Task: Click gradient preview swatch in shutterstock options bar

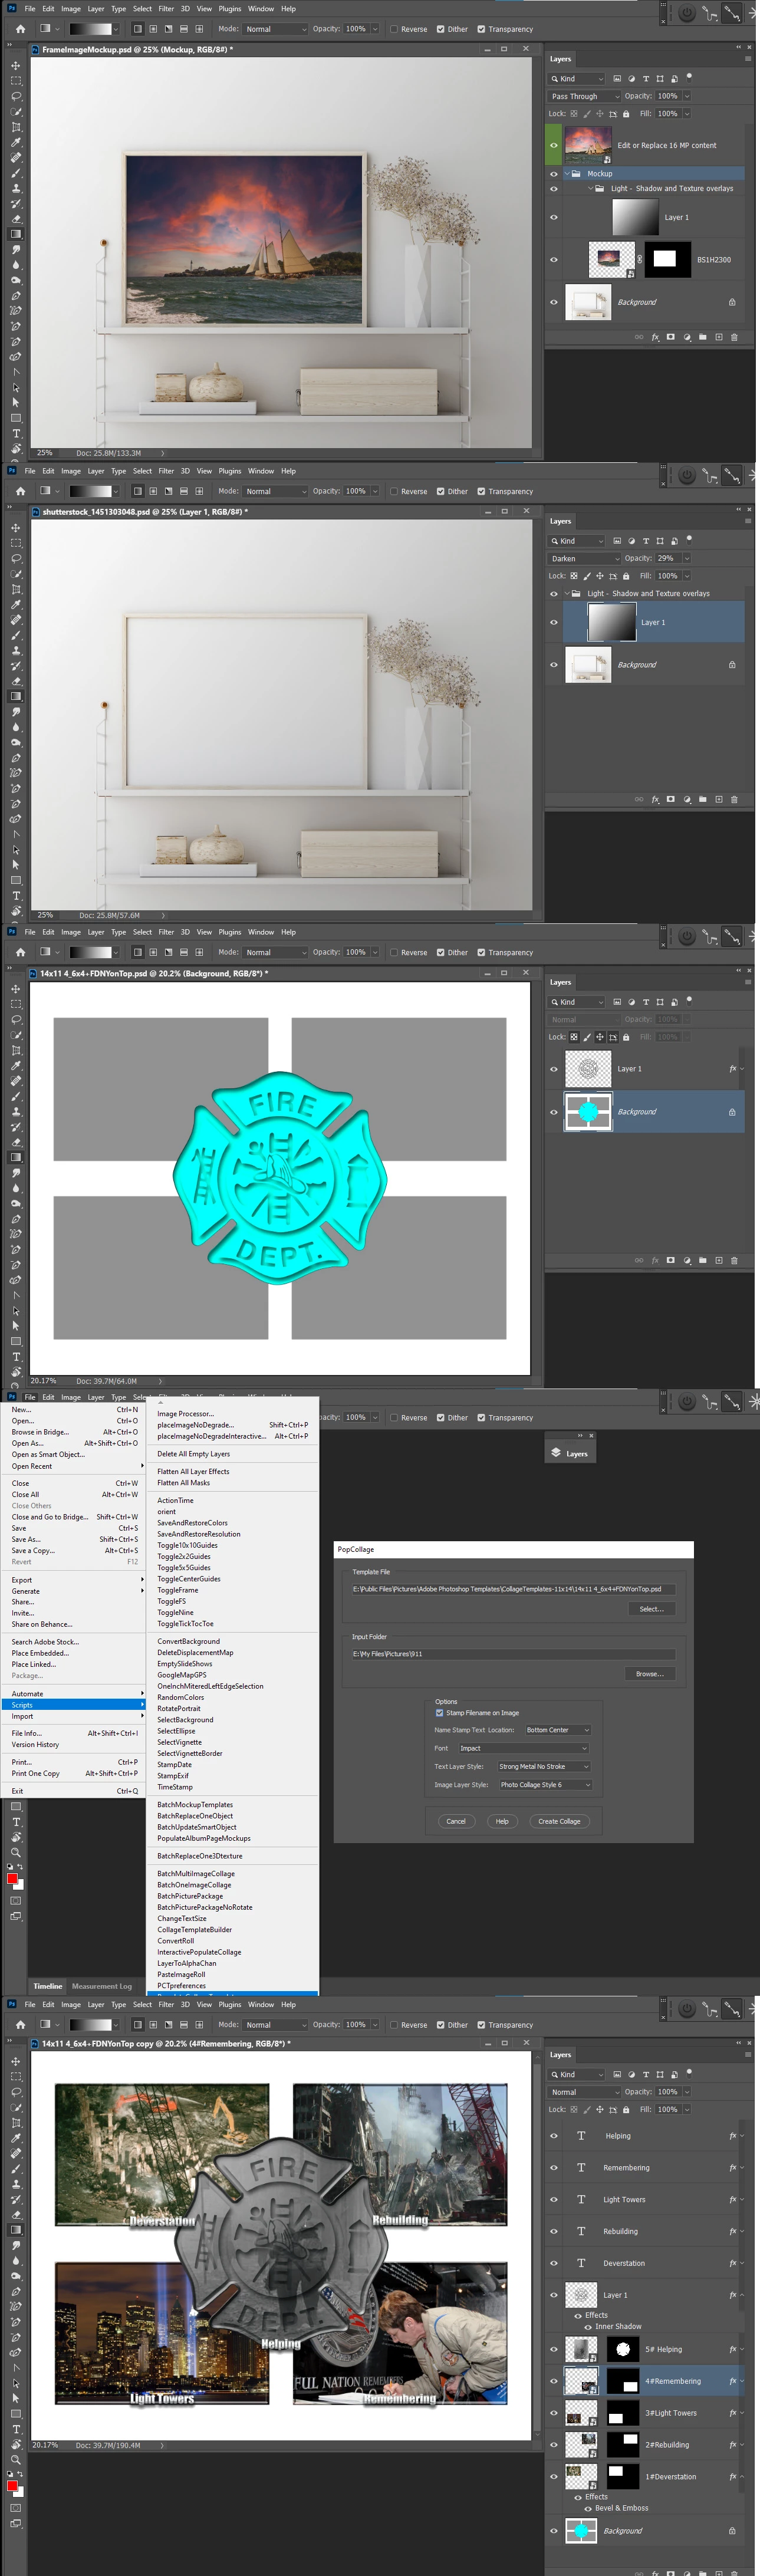Action: 90,491
